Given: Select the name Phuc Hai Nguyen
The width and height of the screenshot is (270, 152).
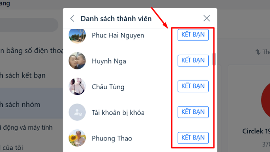Looking at the screenshot, I should click(118, 35).
